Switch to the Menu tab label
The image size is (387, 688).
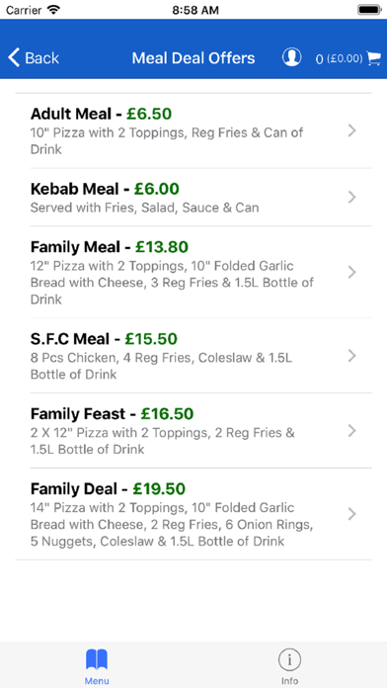(x=97, y=681)
